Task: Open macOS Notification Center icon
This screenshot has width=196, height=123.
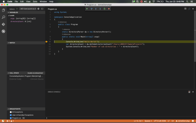Action: 192,2
